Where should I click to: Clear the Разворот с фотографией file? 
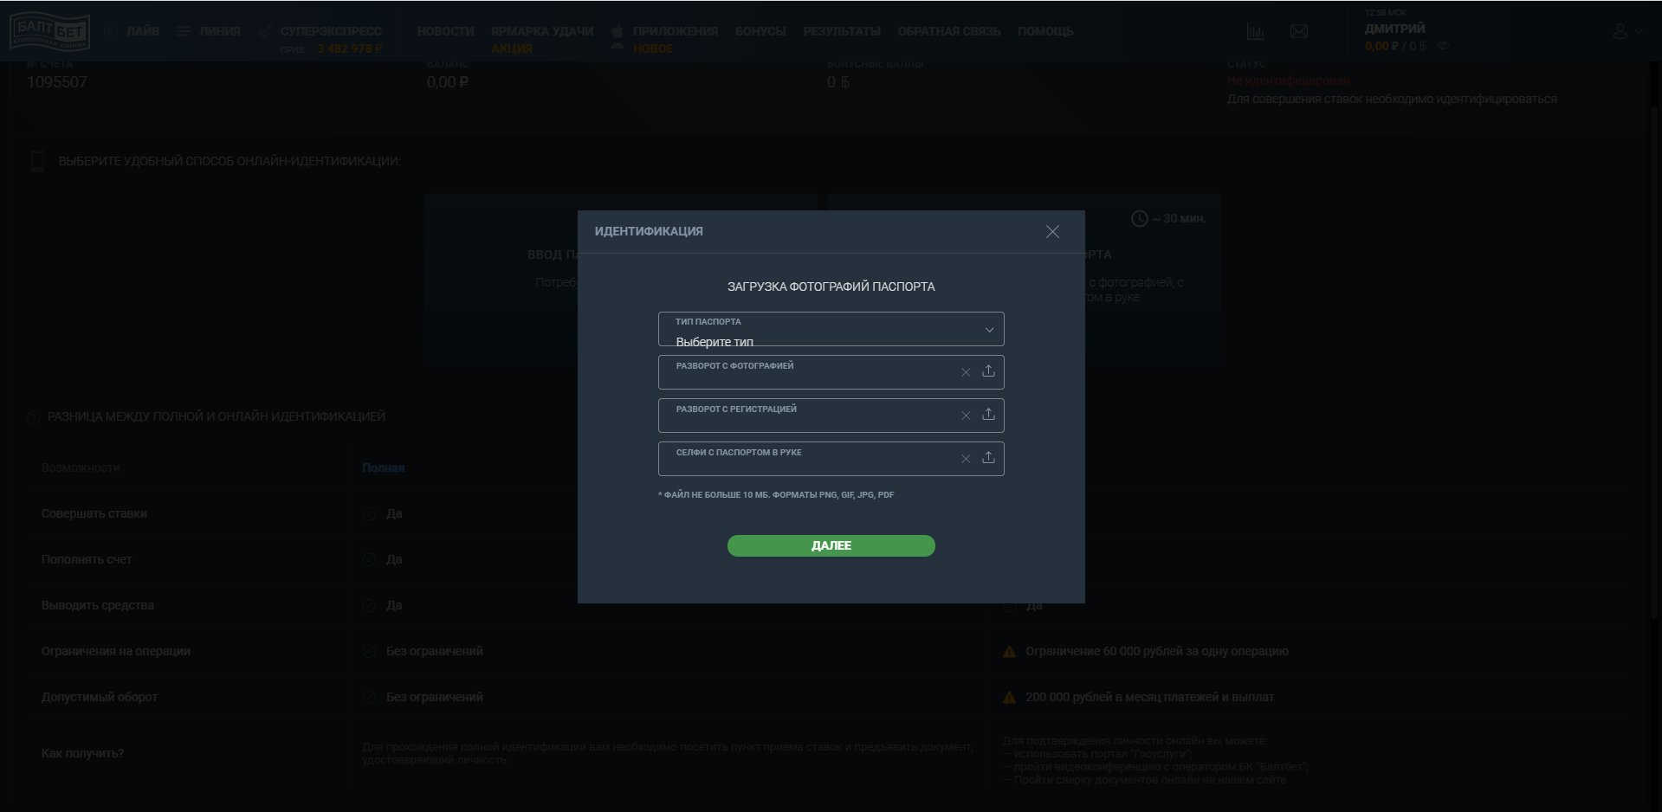pos(966,372)
